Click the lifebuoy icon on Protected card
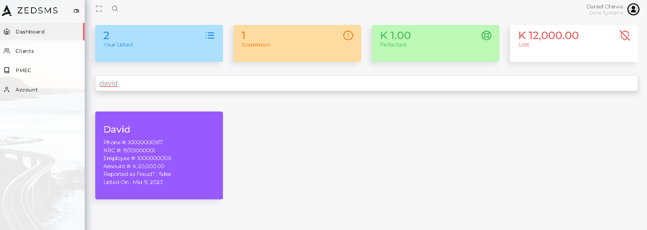This screenshot has width=647, height=230. pyautogui.click(x=486, y=36)
